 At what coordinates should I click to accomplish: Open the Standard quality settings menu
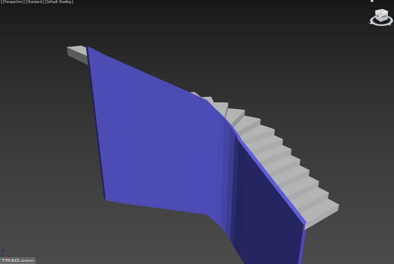tap(34, 2)
